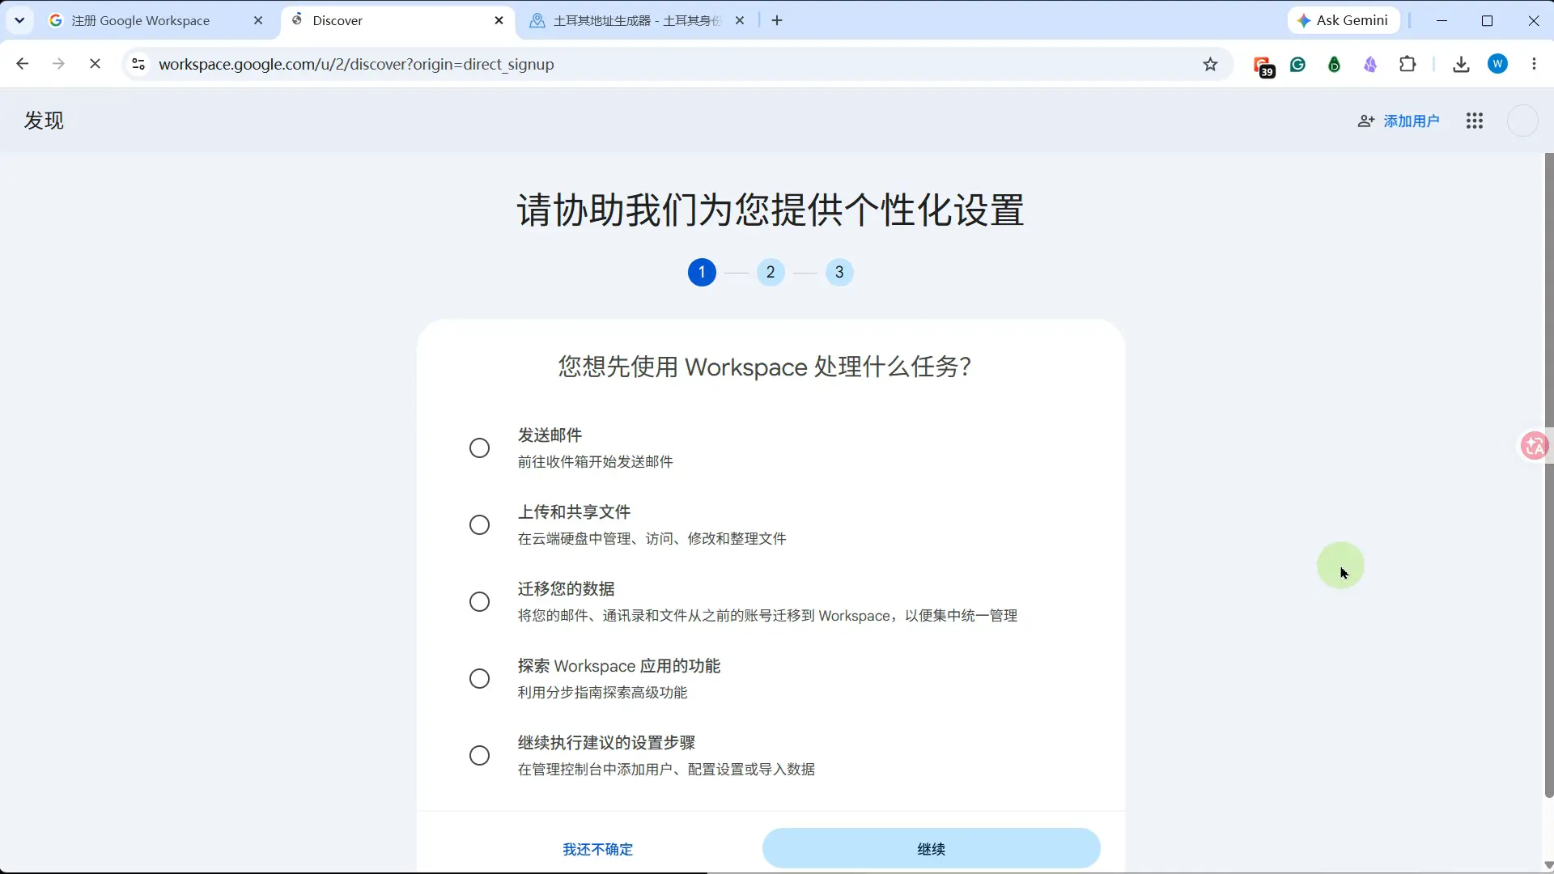Switch to the 注册 Google Workspace tab
Image resolution: width=1554 pixels, height=874 pixels.
click(155, 20)
